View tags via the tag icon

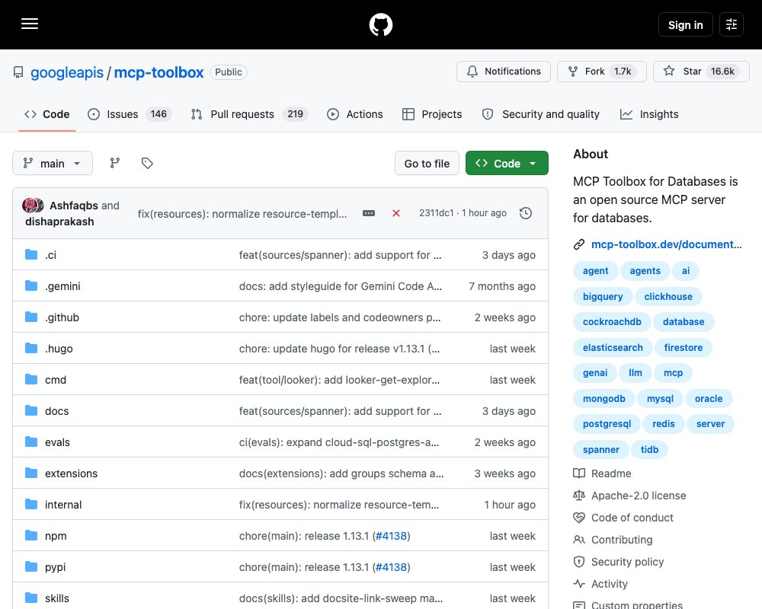tap(147, 163)
